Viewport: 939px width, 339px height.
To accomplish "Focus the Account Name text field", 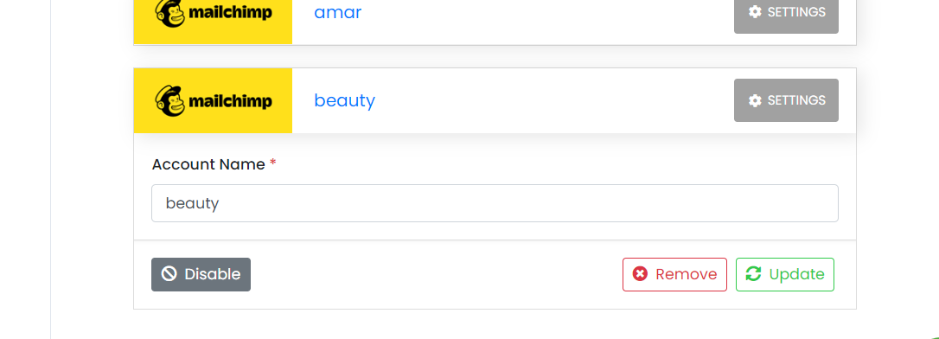I will point(495,203).
